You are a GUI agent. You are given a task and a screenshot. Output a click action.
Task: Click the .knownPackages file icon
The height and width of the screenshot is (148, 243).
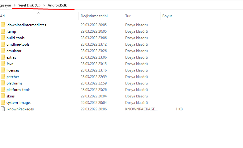[3, 109]
